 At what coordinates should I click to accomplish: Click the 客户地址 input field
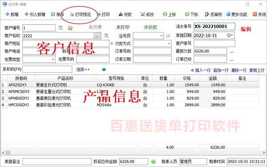tap(66, 44)
